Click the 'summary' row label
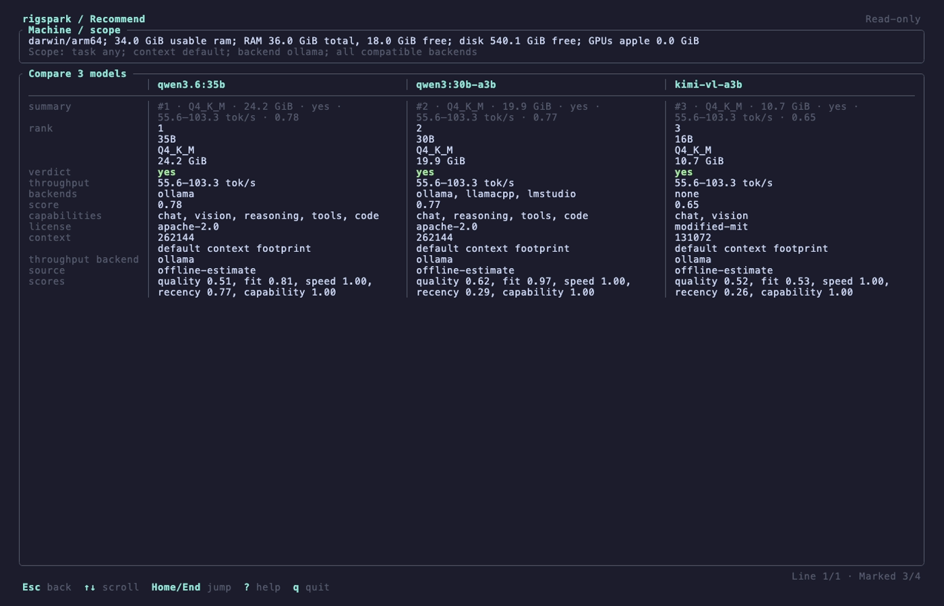944x606 pixels. [x=50, y=106]
